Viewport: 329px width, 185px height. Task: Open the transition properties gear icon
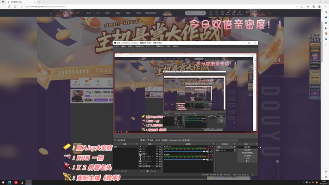coord(234,147)
